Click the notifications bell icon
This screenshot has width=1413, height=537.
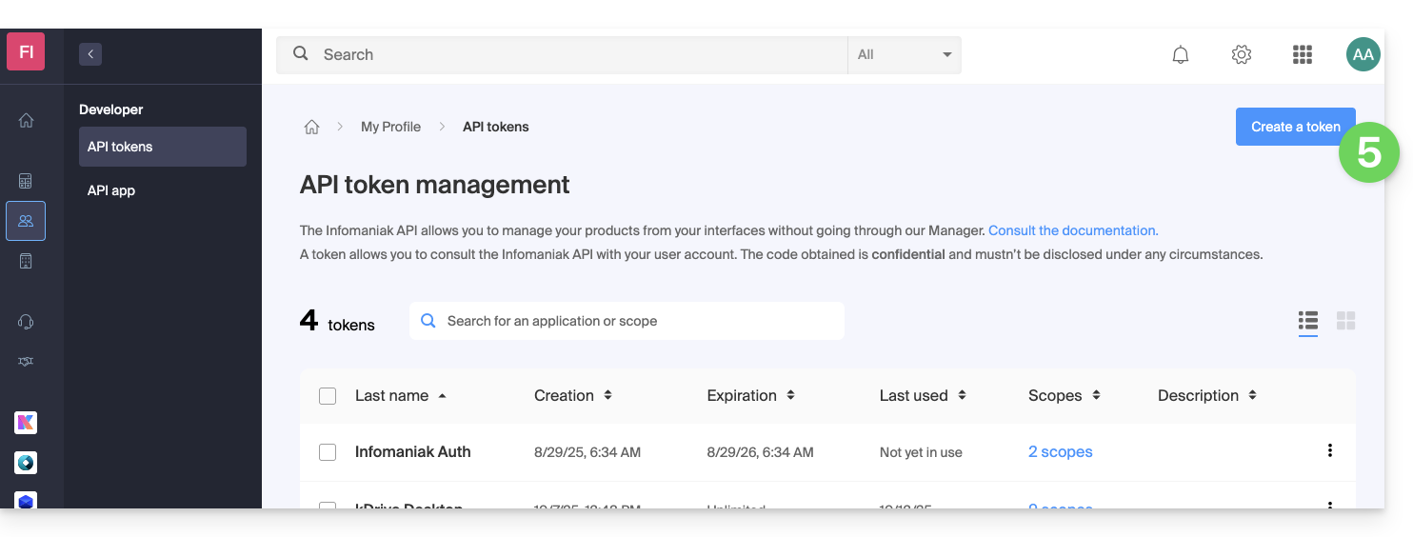[1180, 55]
